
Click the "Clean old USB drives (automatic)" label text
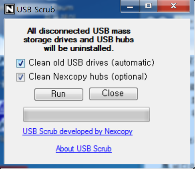[91, 63]
